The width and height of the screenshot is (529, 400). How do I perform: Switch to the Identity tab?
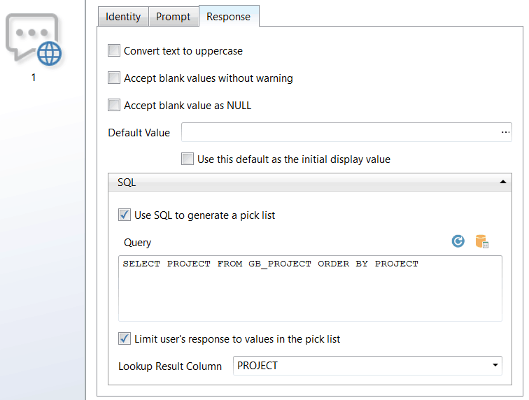[x=123, y=17]
